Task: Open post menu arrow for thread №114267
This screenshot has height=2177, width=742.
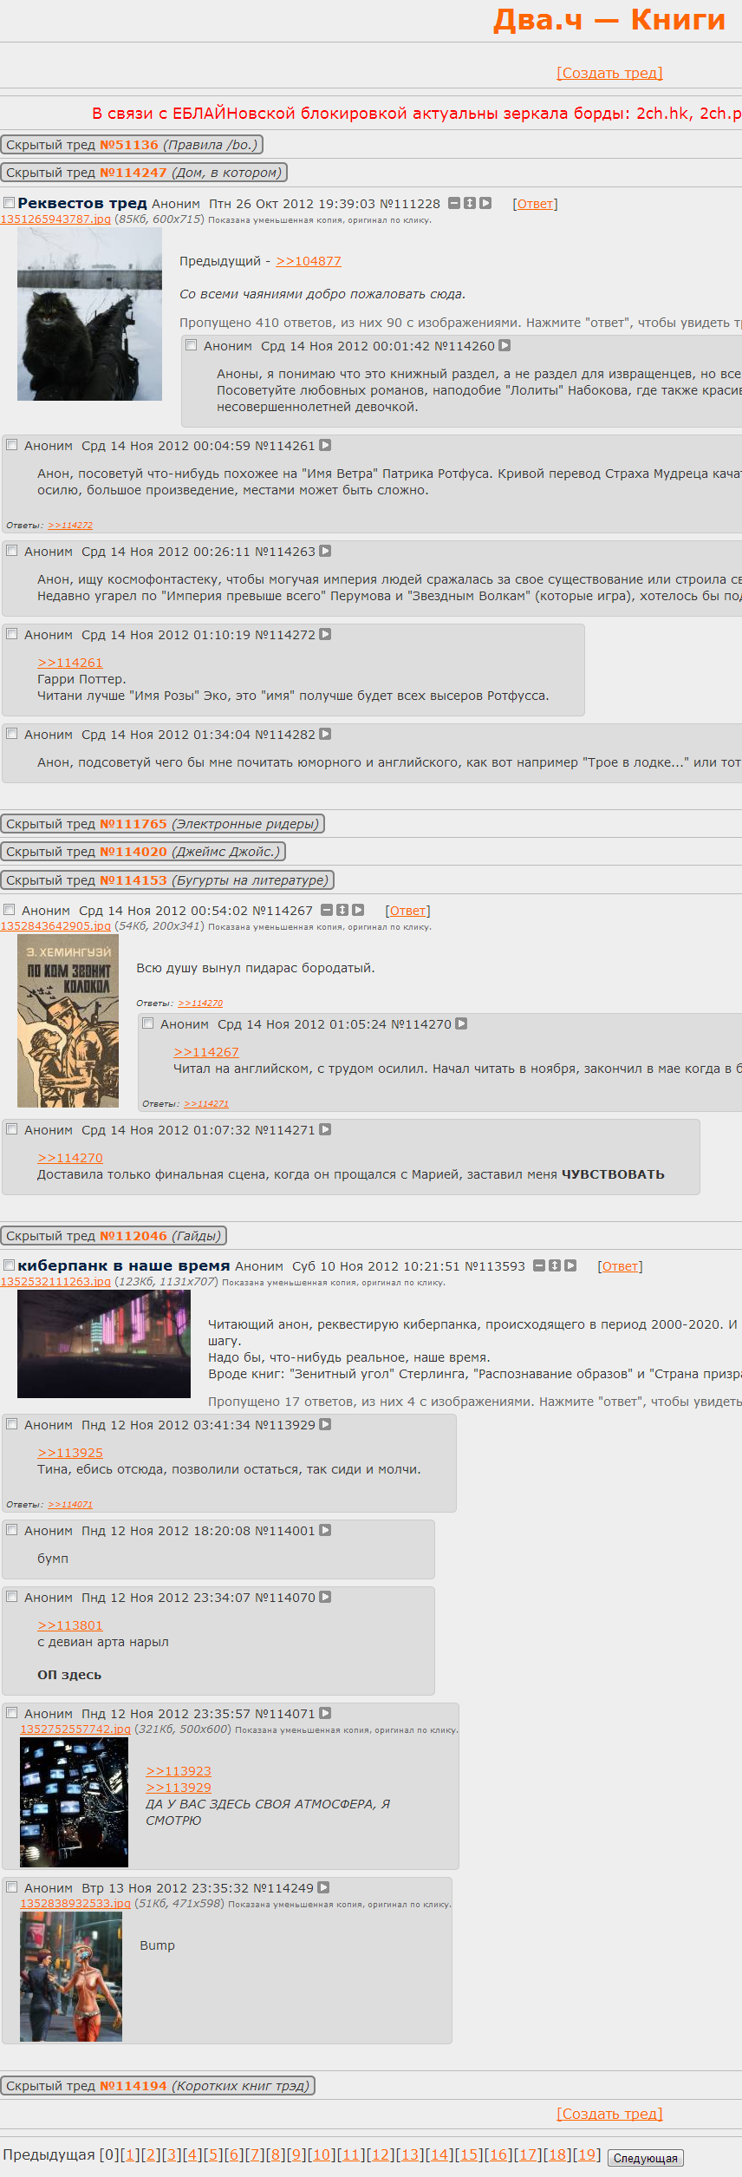Action: [x=358, y=910]
